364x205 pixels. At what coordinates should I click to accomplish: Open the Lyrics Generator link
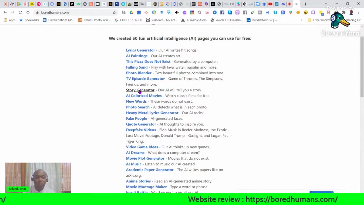pyautogui.click(x=140, y=50)
